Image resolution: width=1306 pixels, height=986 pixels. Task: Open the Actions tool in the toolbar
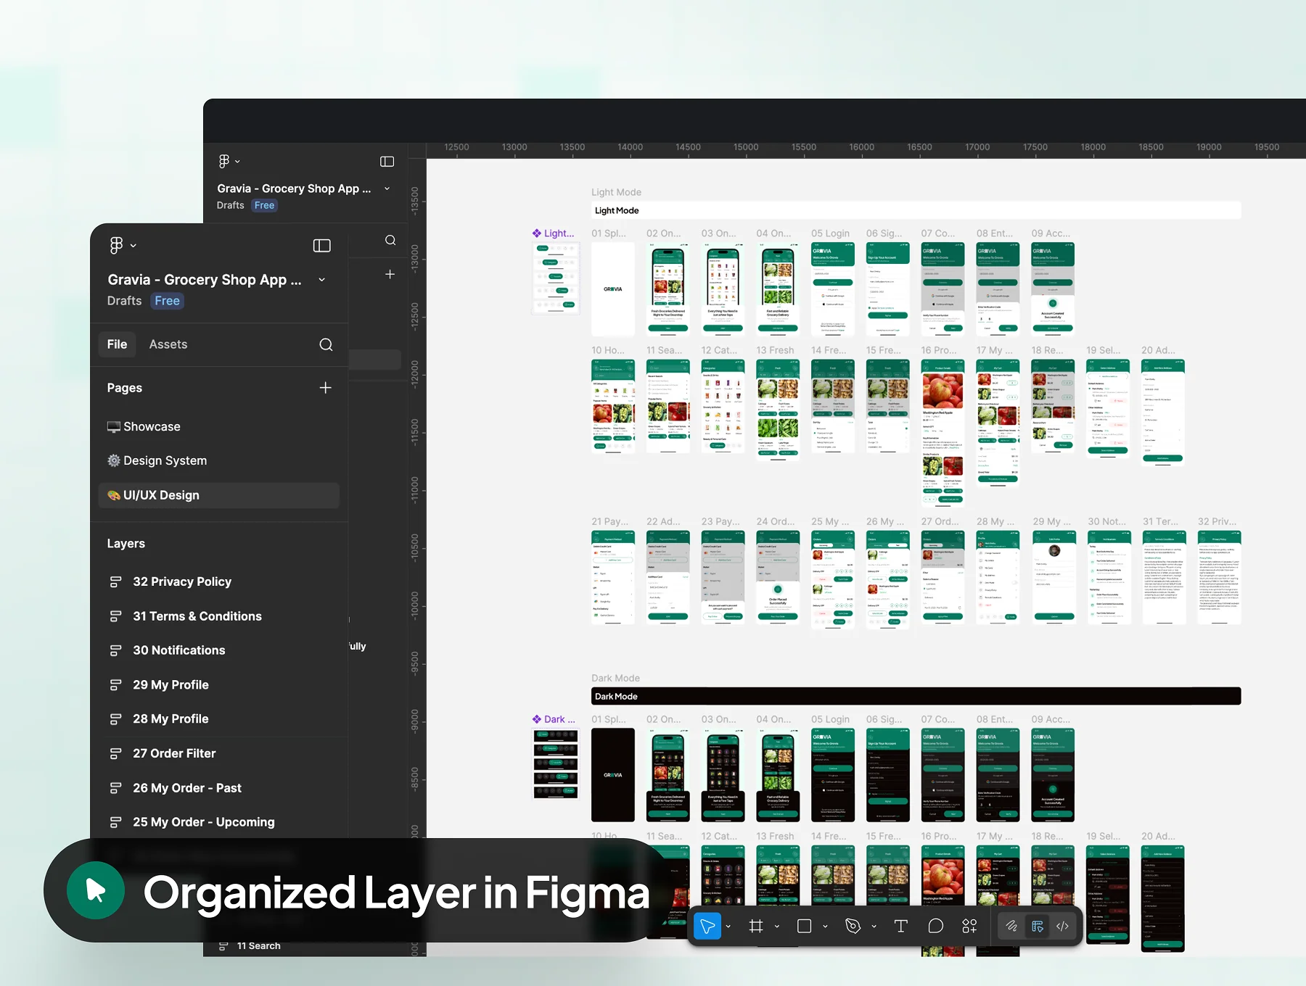pyautogui.click(x=969, y=926)
